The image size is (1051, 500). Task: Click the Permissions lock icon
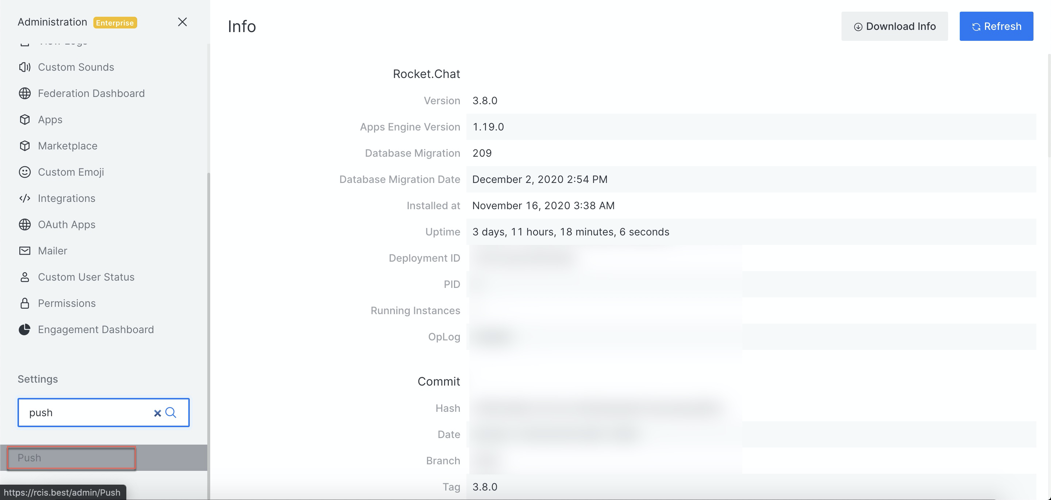click(24, 303)
